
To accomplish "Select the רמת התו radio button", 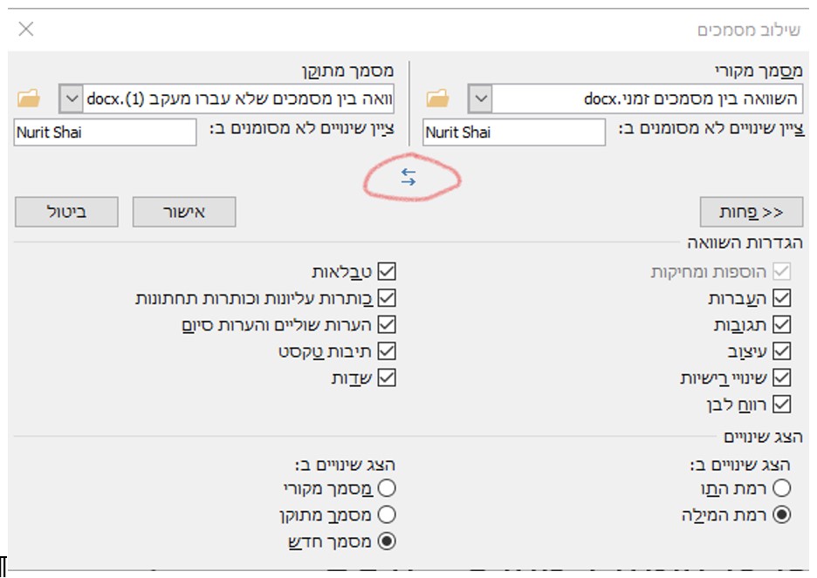I will pos(781,488).
